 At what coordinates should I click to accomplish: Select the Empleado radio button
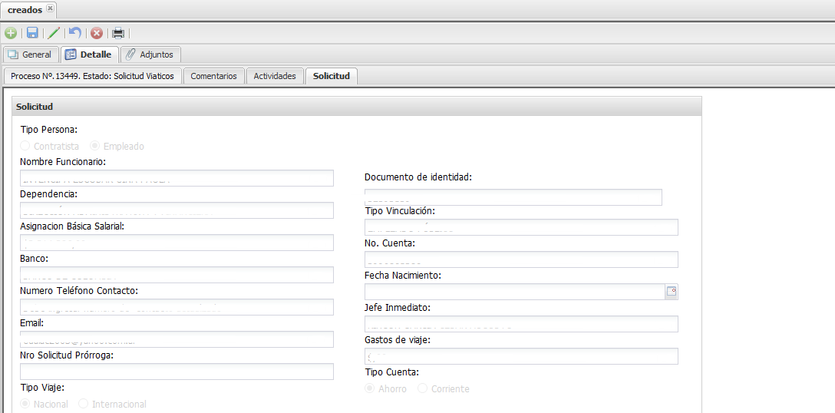95,146
